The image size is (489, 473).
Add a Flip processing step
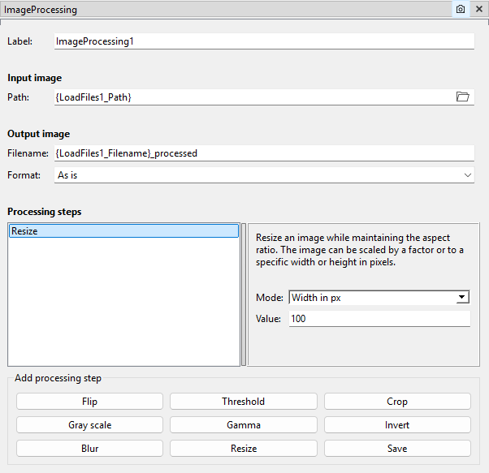[x=89, y=402]
